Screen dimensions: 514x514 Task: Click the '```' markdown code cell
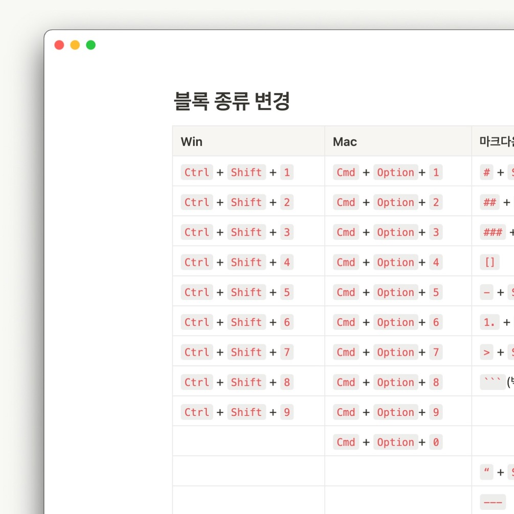tap(493, 382)
